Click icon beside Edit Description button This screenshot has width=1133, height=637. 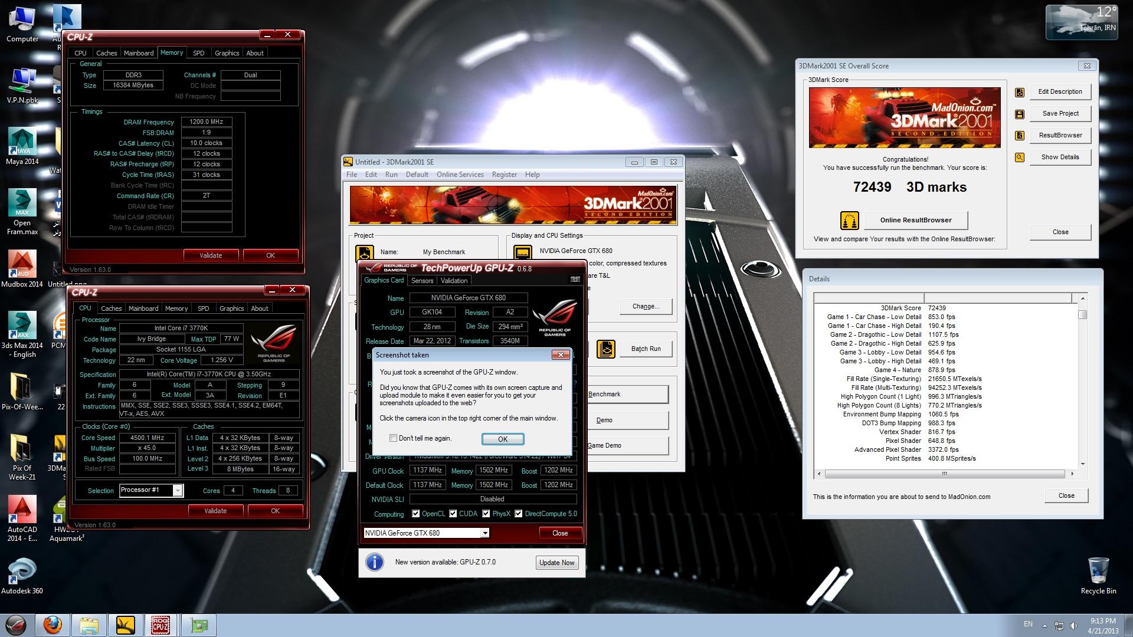tap(1019, 92)
